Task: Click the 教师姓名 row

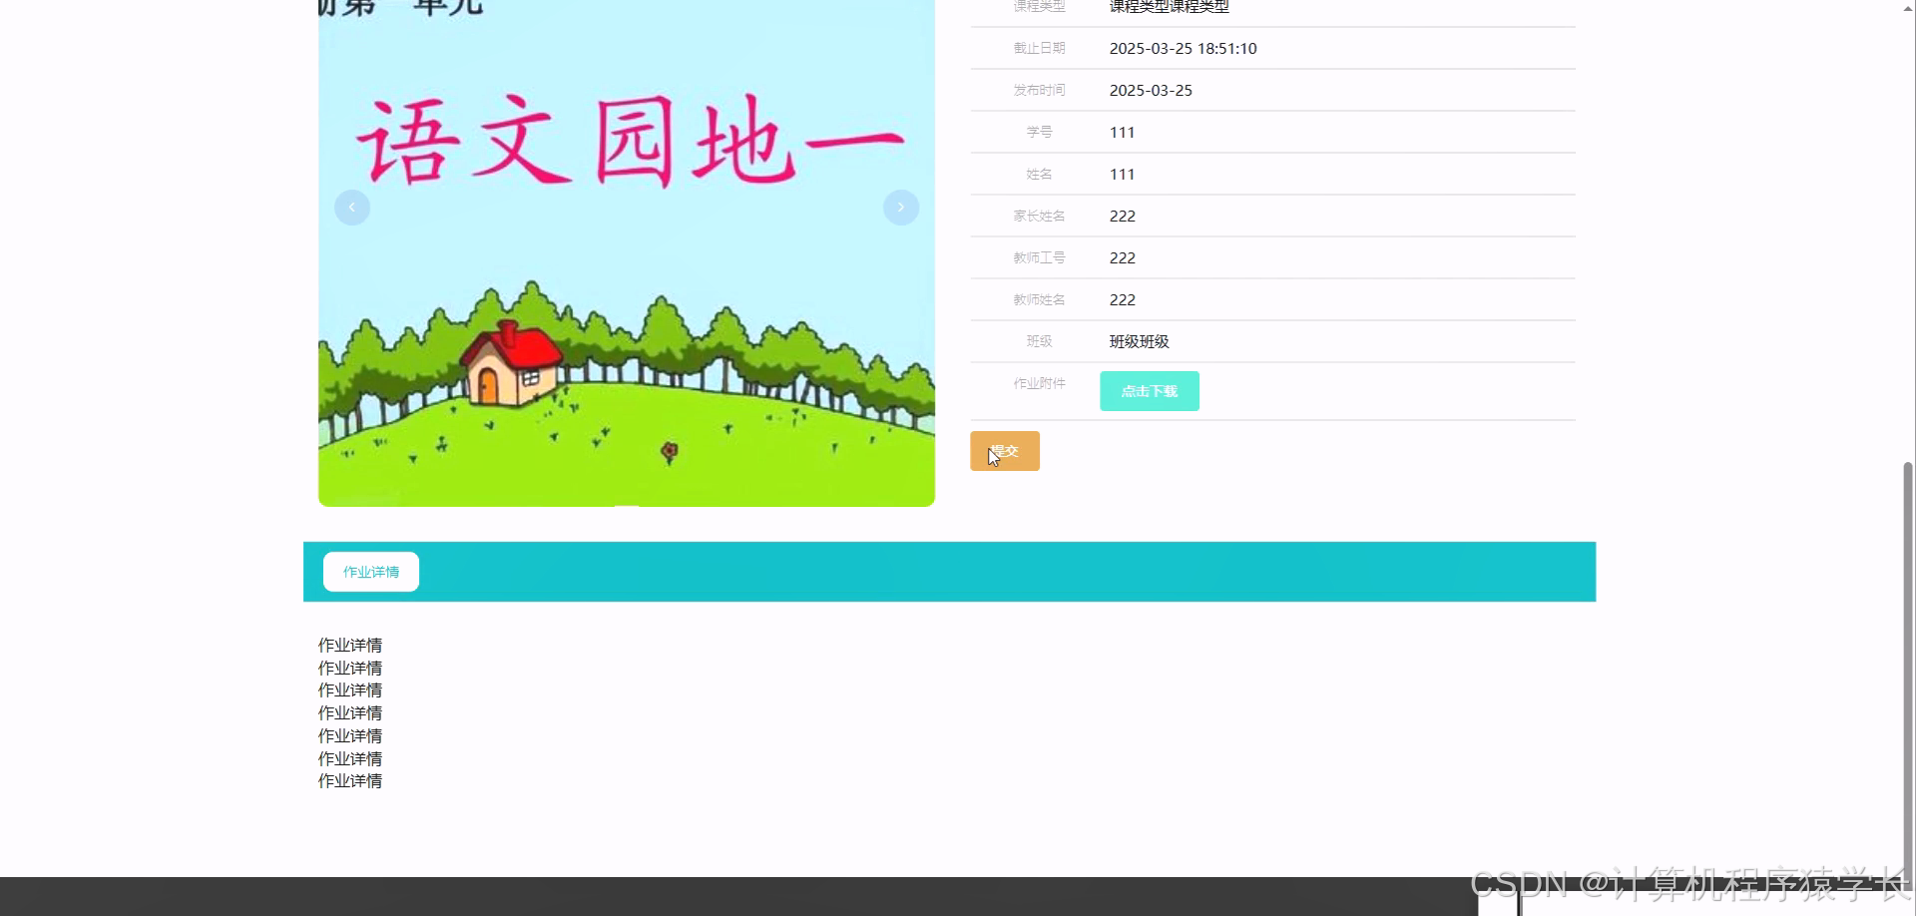Action: (1122, 299)
